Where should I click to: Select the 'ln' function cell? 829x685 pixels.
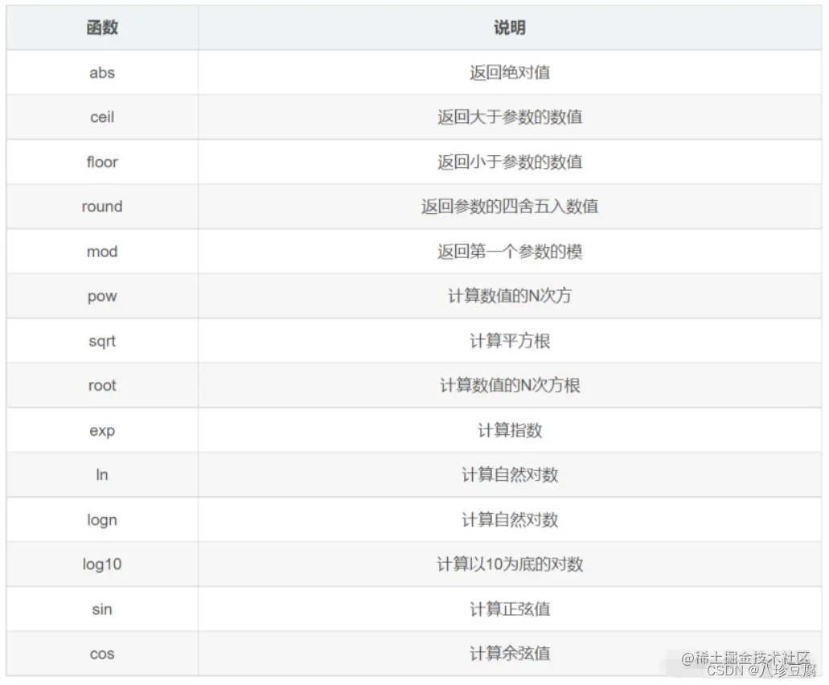coord(102,474)
